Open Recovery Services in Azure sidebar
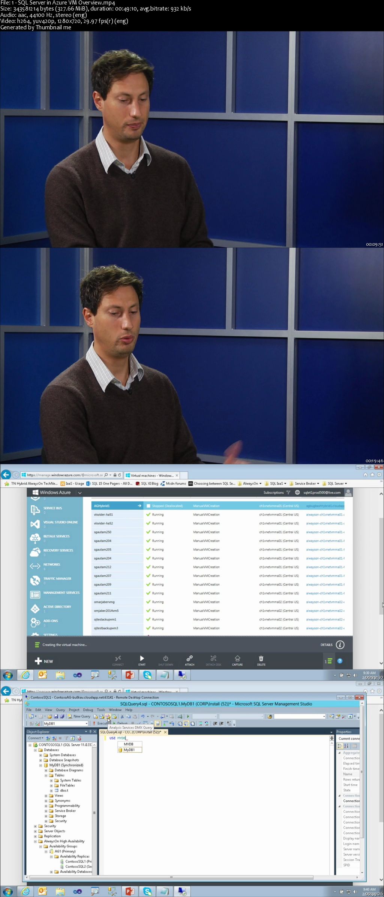Image resolution: width=384 pixels, height=897 pixels. coord(55,552)
